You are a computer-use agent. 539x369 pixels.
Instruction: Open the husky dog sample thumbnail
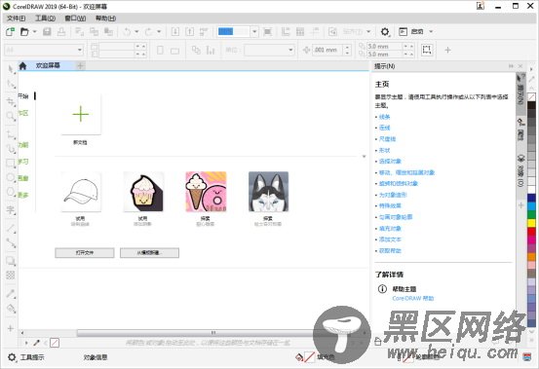tap(268, 192)
